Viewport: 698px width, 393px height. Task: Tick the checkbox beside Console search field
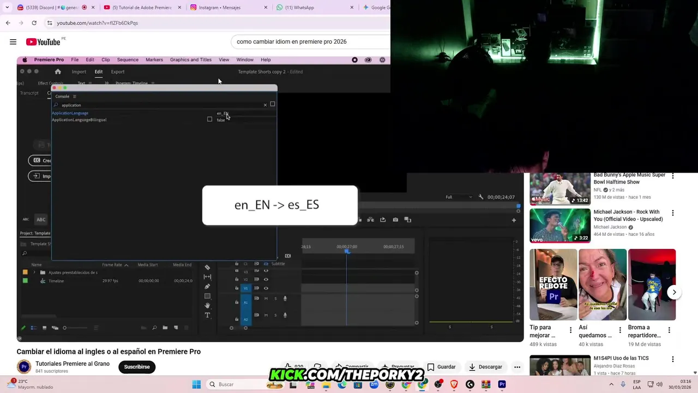(x=273, y=104)
